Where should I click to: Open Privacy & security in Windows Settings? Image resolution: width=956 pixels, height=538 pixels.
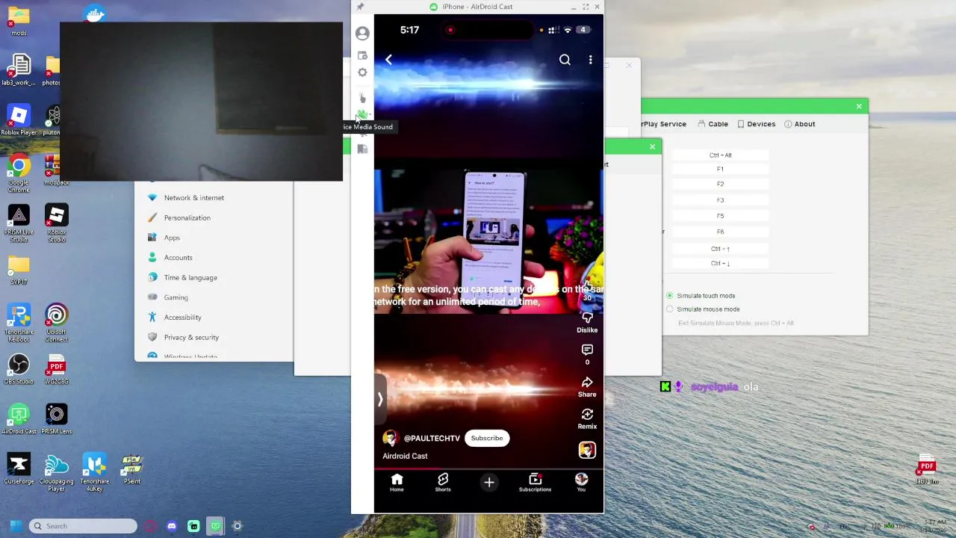183,338
